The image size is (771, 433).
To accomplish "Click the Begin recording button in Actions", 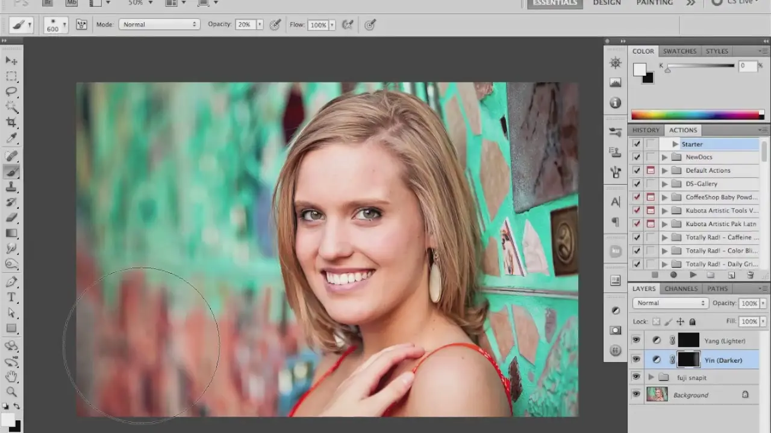I will pos(673,275).
